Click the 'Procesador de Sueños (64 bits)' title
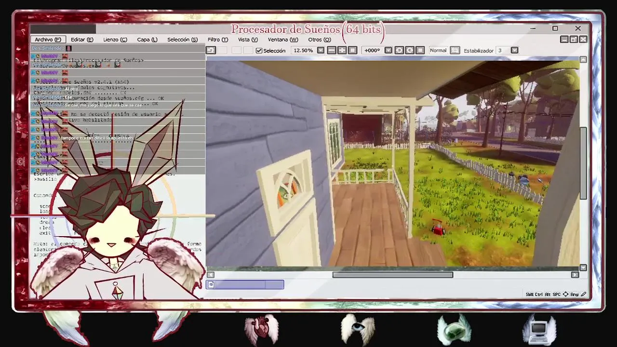 click(308, 29)
